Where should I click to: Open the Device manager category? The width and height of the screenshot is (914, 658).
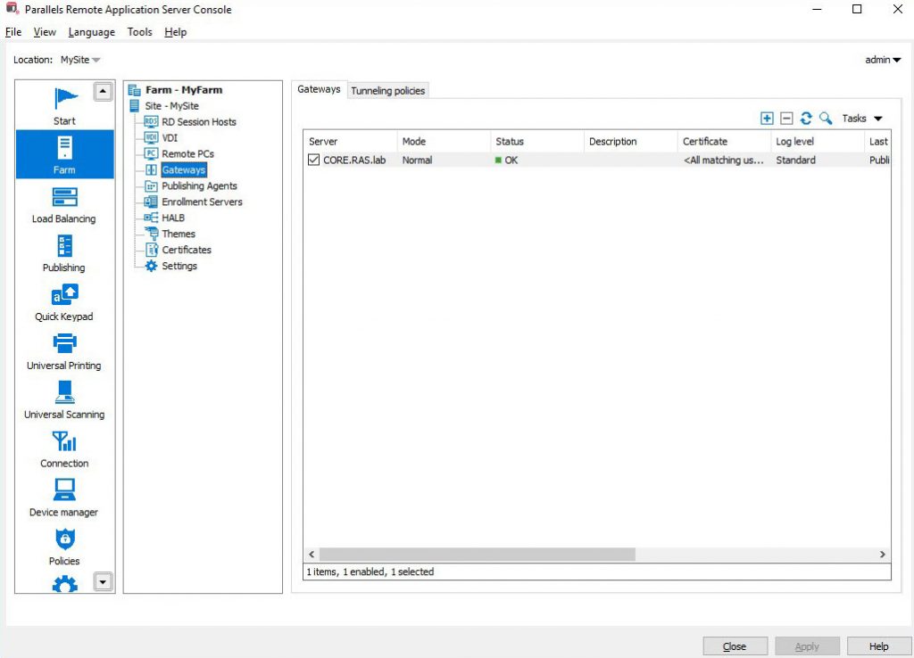coord(64,498)
